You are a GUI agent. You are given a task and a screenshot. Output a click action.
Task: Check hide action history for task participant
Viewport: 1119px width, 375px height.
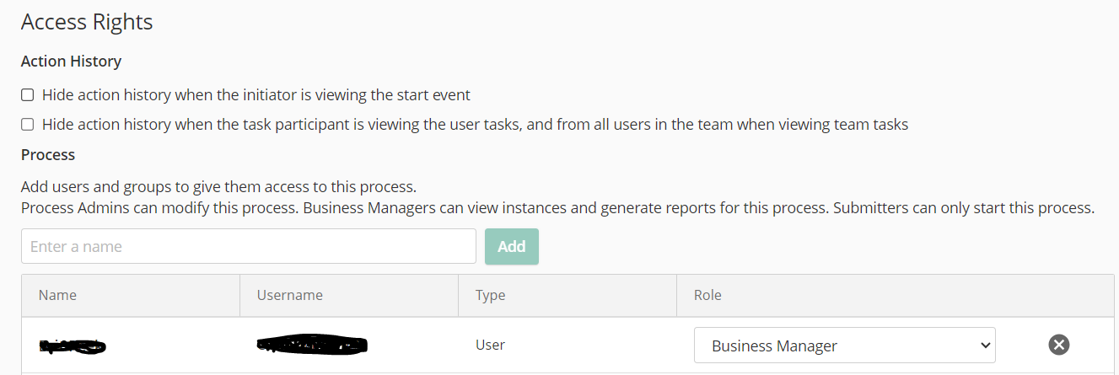28,125
